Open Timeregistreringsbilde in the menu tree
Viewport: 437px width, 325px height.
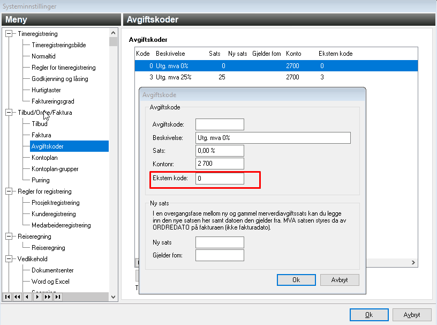tap(59, 45)
